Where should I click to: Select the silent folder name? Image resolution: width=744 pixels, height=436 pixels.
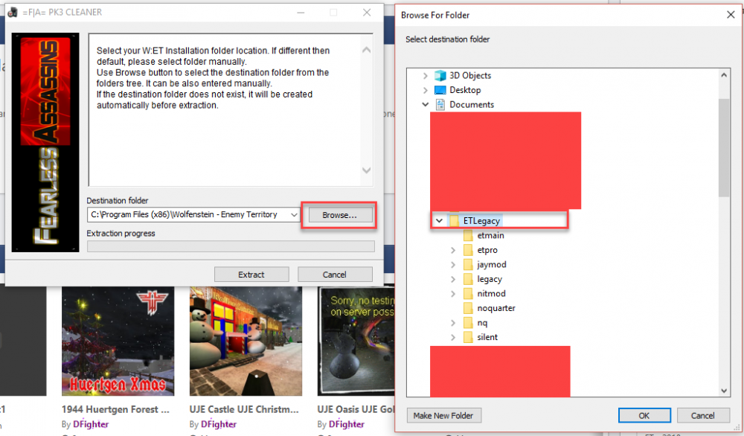[x=487, y=337]
